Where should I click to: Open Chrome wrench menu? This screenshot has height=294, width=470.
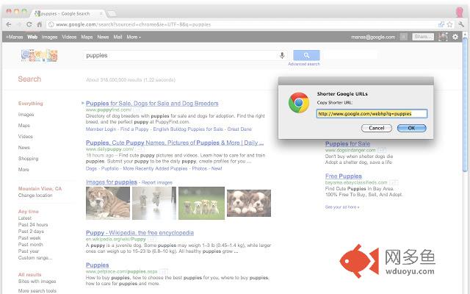461,24
